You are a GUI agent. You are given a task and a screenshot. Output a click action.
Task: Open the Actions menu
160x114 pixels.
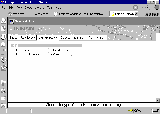click(x=40, y=8)
